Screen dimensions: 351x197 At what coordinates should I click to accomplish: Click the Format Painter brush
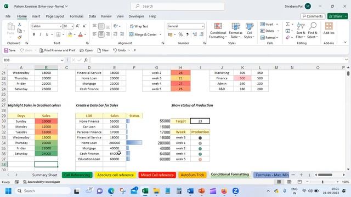pyautogui.click(x=20, y=37)
